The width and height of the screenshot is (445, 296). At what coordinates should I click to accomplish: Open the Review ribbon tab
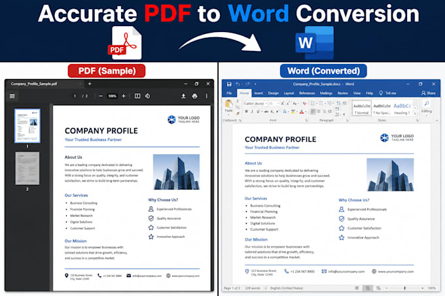tap(342, 93)
